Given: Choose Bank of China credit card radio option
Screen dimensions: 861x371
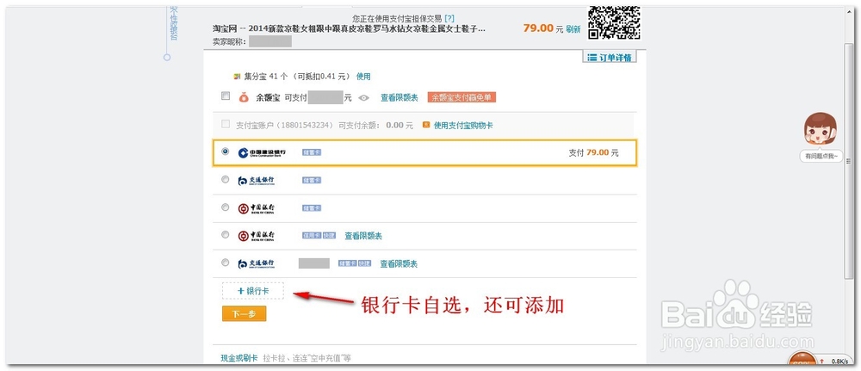Looking at the screenshot, I should [225, 234].
